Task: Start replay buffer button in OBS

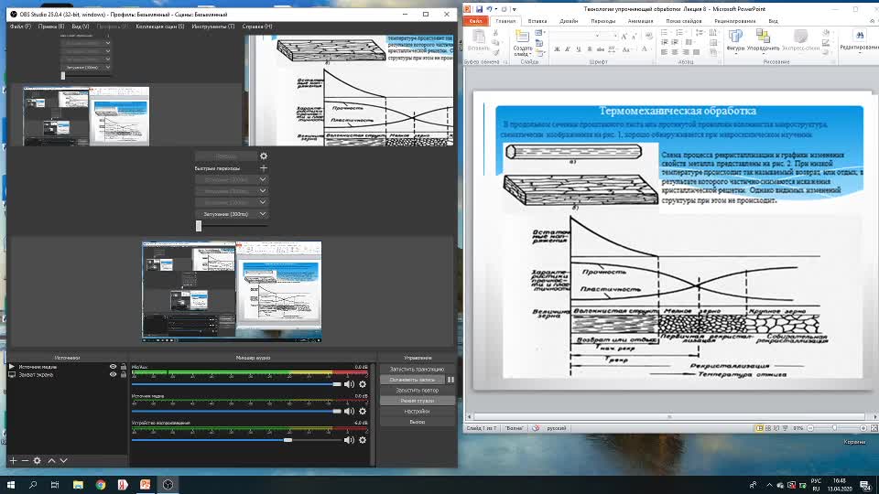Action: pyautogui.click(x=418, y=391)
